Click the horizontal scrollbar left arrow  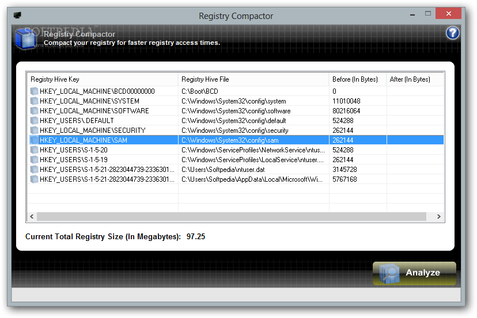pyautogui.click(x=32, y=217)
